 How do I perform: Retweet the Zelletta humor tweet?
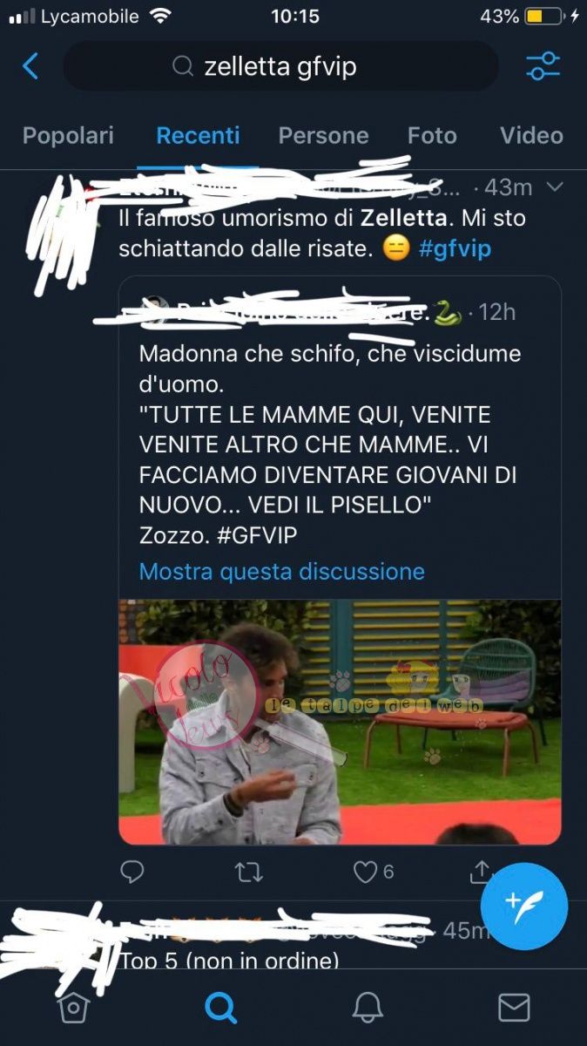click(249, 872)
